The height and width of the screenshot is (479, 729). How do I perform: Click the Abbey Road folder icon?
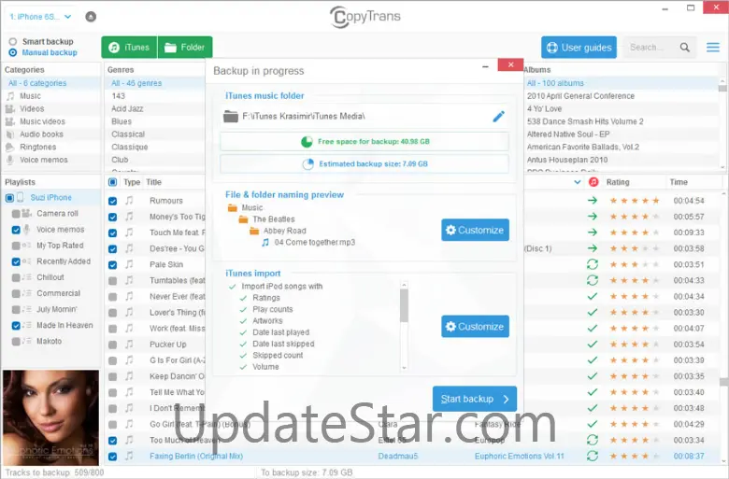pos(254,231)
